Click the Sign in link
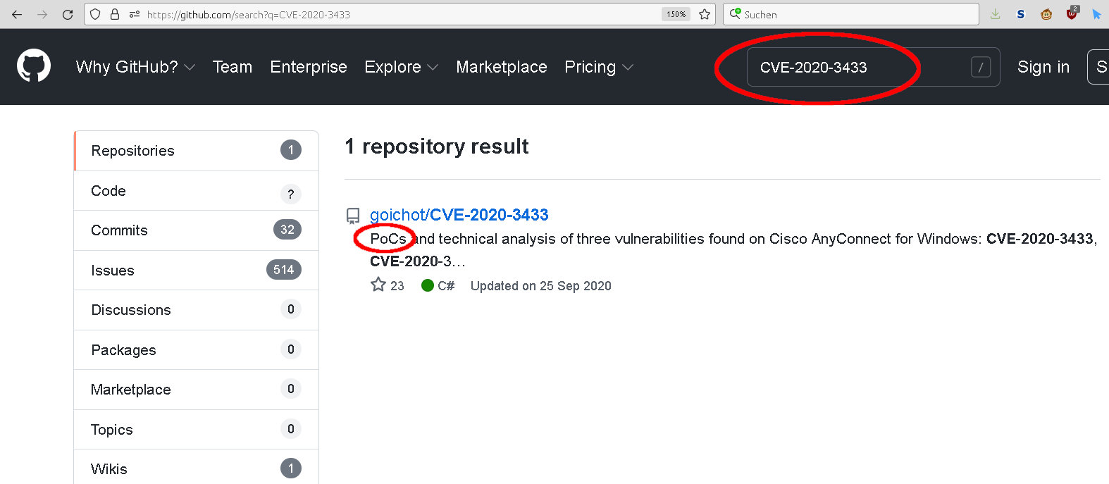Screen dimensions: 1109x484 point(1043,67)
